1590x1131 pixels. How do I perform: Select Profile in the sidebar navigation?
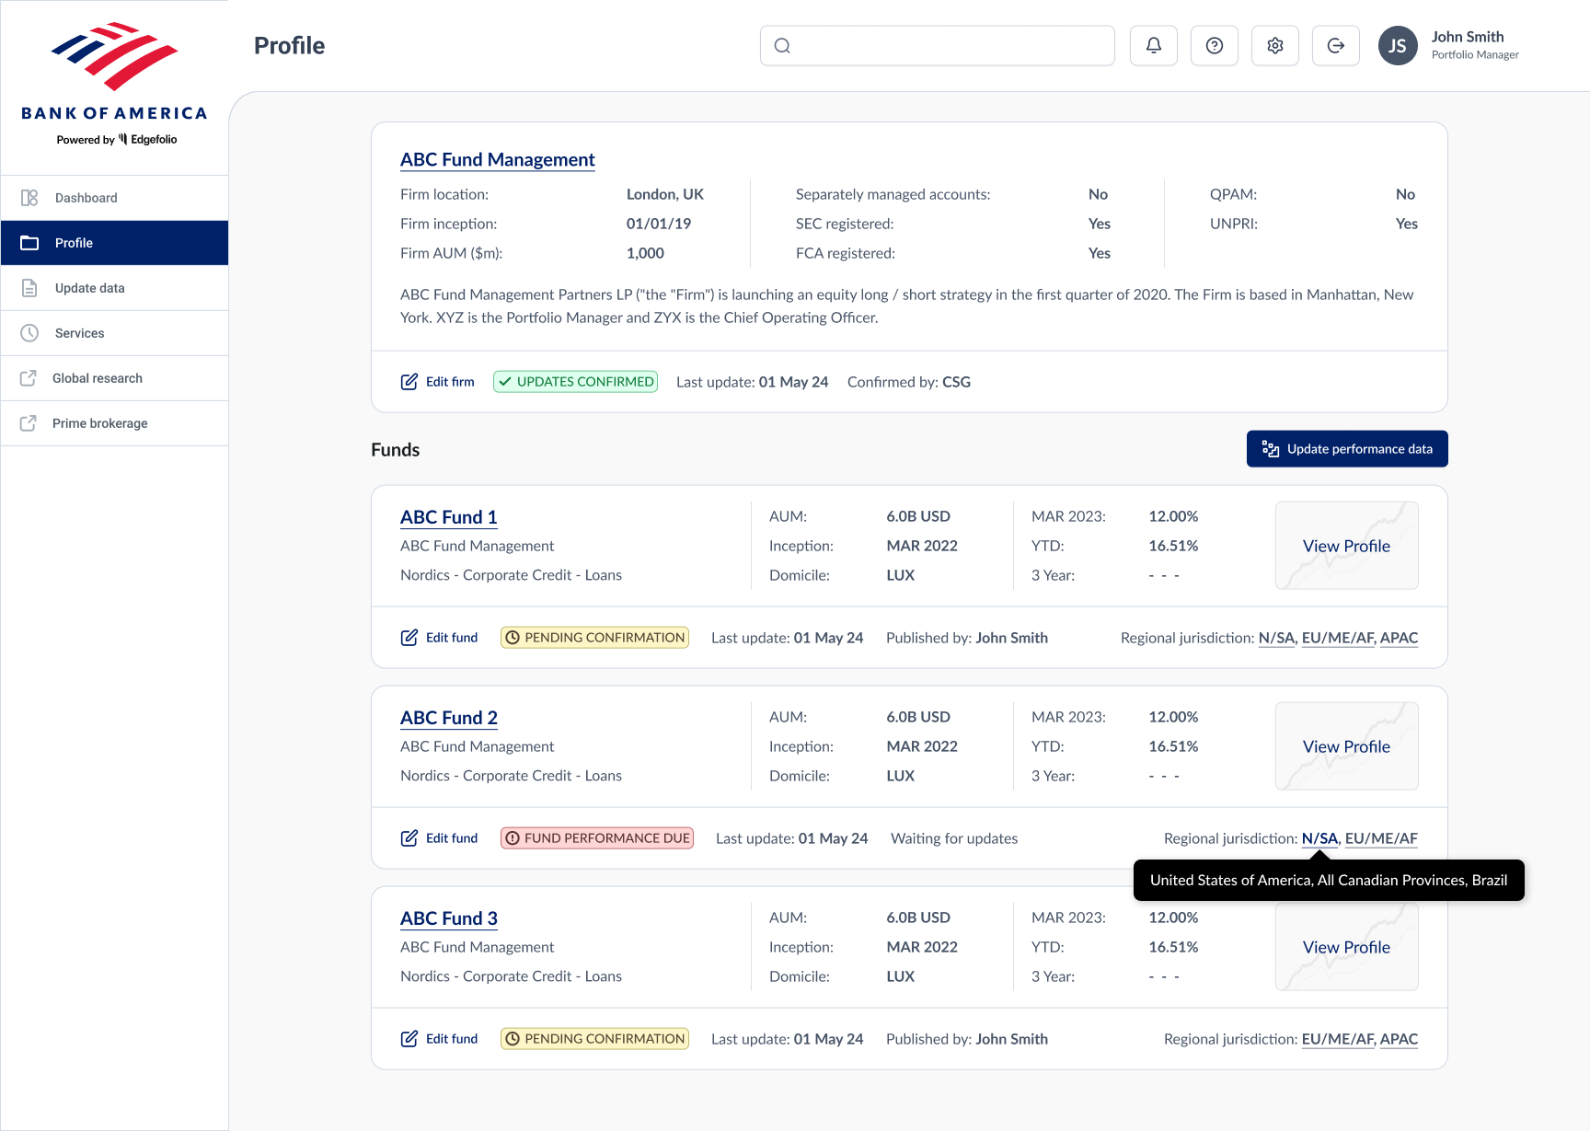[74, 242]
